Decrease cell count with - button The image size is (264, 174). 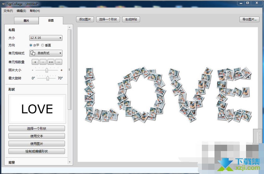click(x=43, y=62)
